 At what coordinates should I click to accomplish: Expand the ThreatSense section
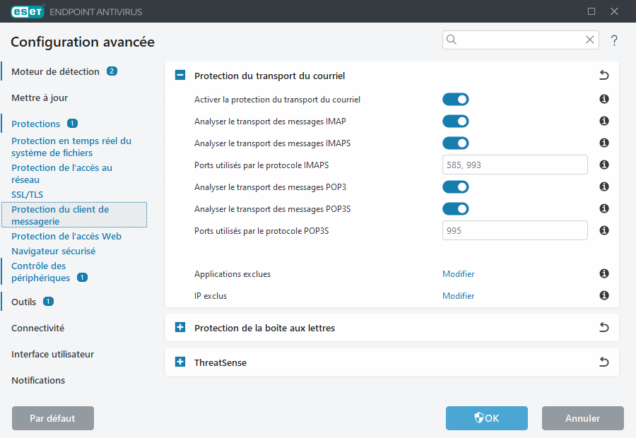point(179,362)
